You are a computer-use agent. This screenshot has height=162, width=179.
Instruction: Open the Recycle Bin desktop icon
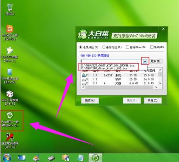click(10, 9)
